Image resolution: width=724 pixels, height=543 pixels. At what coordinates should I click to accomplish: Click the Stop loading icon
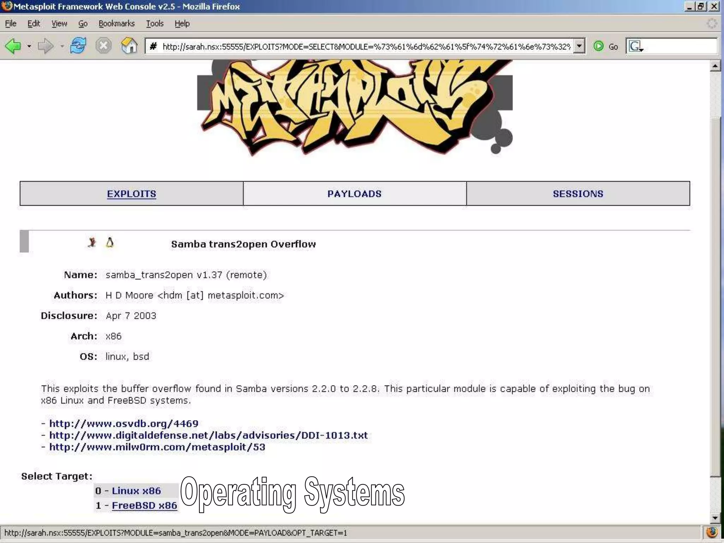click(104, 46)
